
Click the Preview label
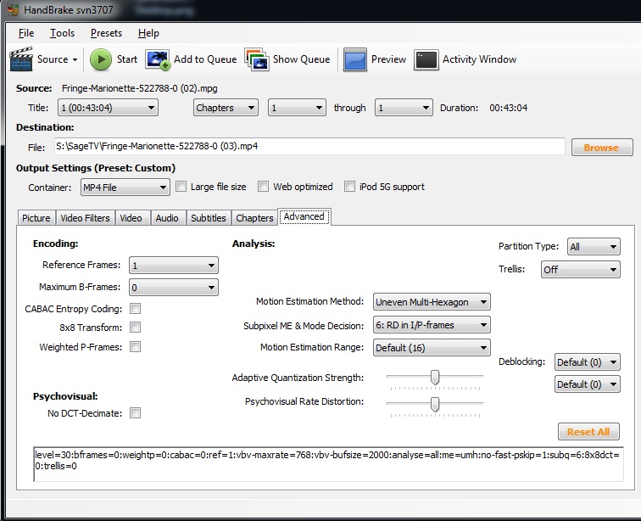389,59
